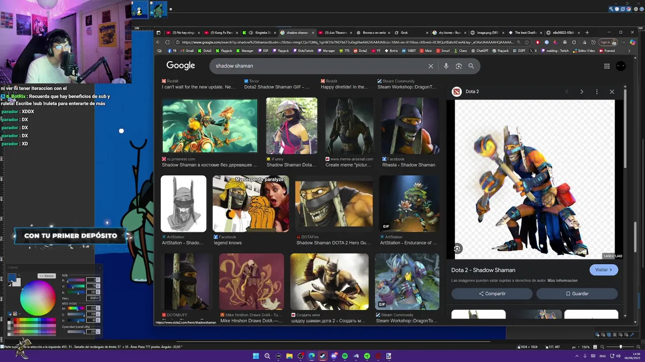This screenshot has height=362, width=645.
Task: Click the R red channel slider
Action: pos(75,280)
